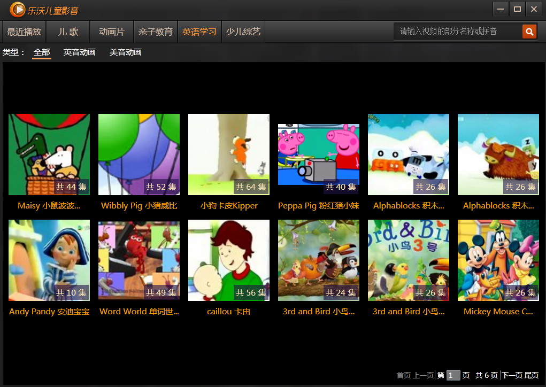Click the 共 24 集 episode badge

[341, 293]
